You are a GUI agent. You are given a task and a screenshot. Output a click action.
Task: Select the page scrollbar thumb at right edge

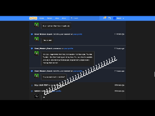click(155, 74)
